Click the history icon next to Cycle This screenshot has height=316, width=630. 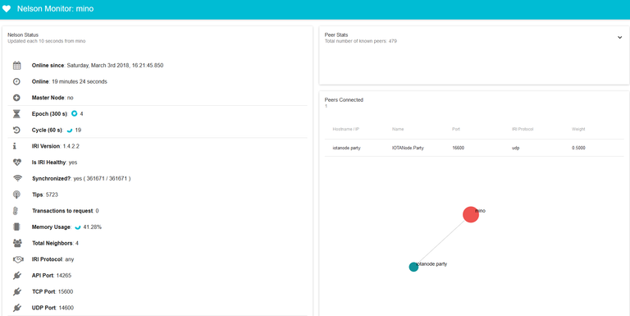point(16,130)
